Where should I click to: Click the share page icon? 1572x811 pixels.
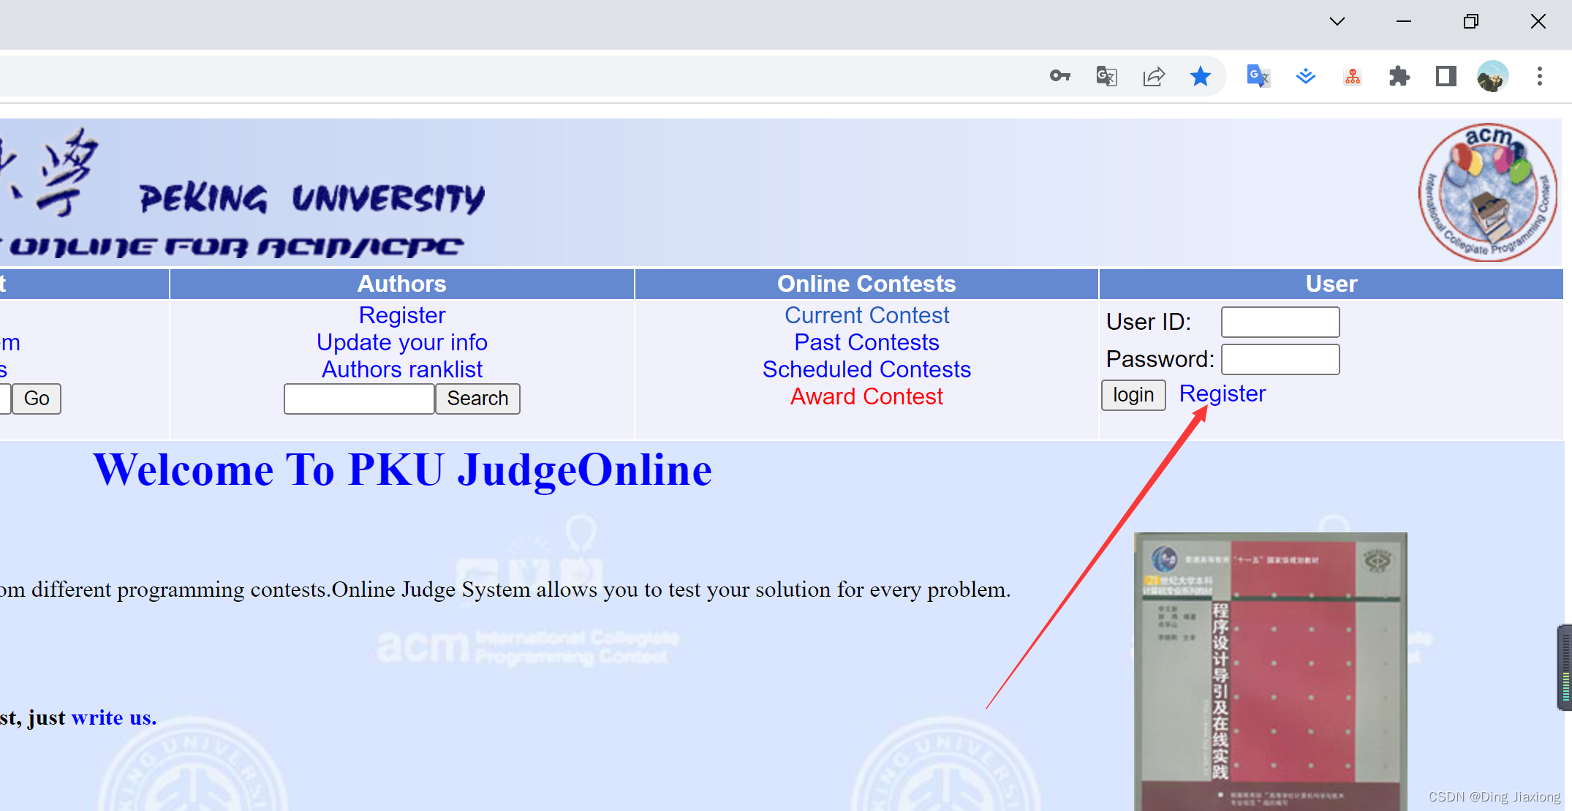(x=1154, y=76)
